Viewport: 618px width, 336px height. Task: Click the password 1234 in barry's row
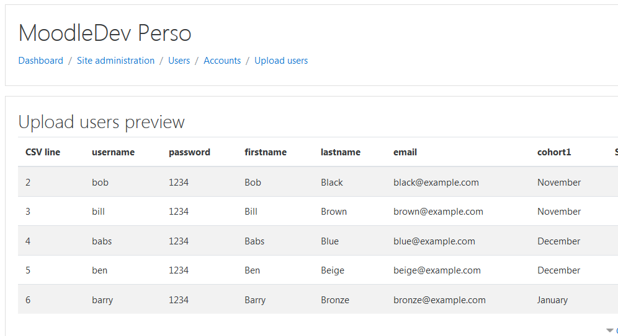(x=179, y=300)
